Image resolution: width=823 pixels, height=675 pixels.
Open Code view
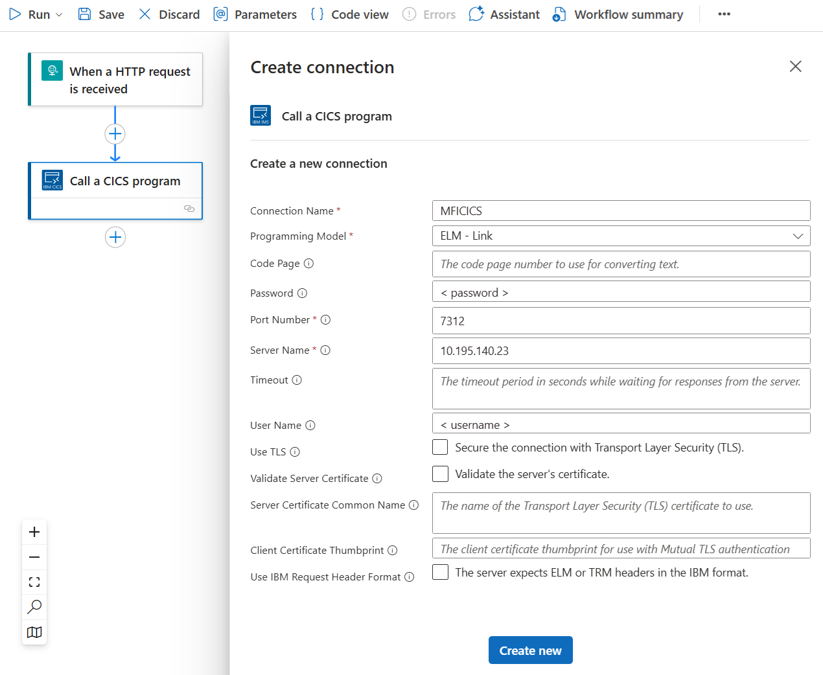[349, 14]
